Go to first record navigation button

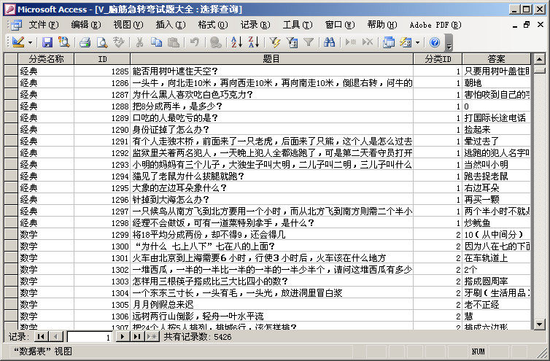(41, 337)
